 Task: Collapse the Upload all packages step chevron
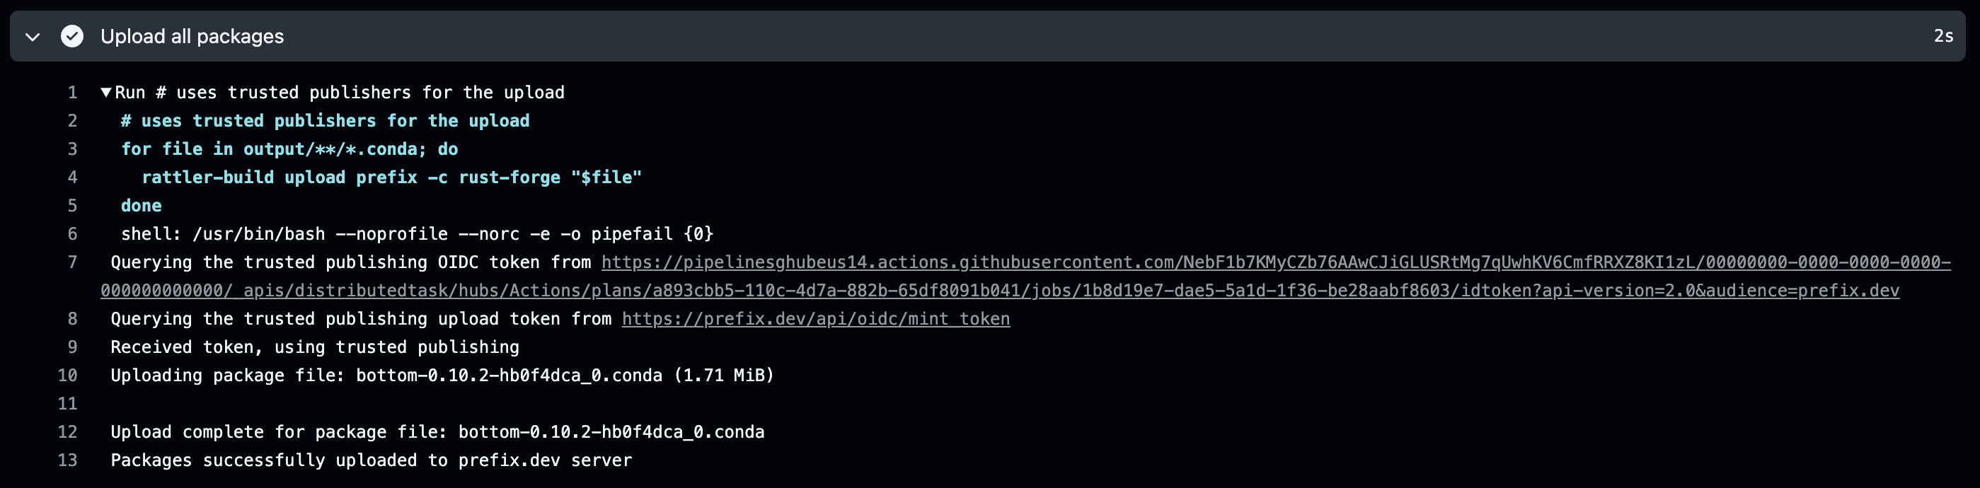click(33, 37)
